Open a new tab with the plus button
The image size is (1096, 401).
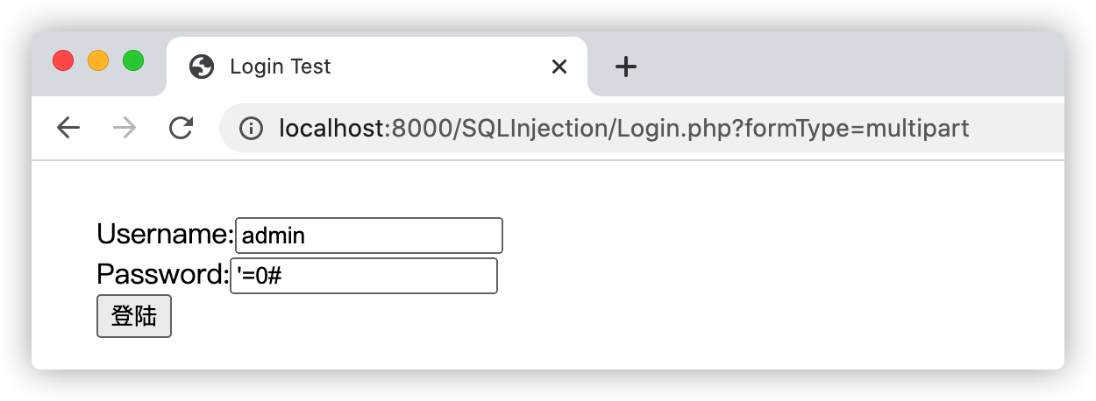(x=625, y=67)
